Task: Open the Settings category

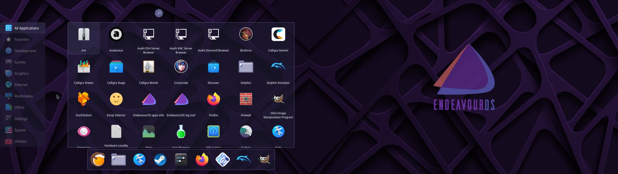Action: coord(23,119)
